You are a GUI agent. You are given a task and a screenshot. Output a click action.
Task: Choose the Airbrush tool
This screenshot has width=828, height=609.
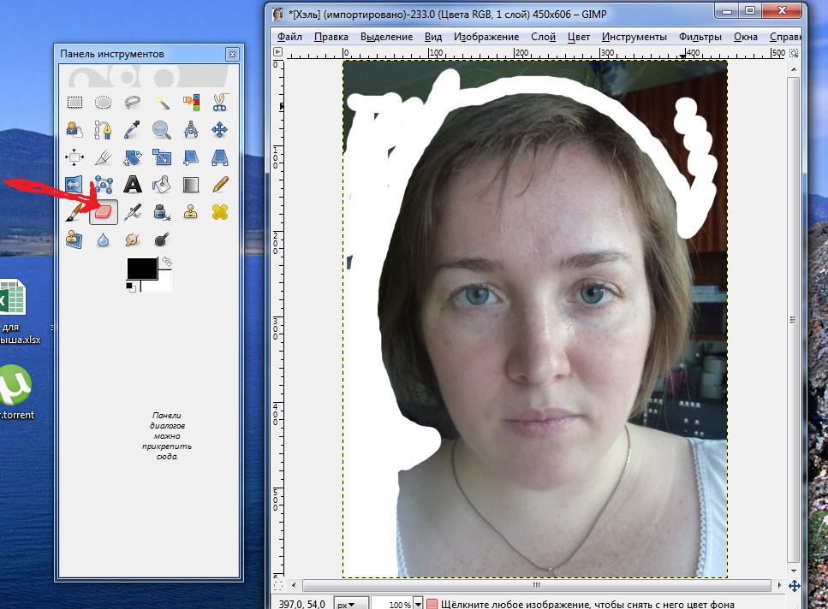click(x=132, y=212)
